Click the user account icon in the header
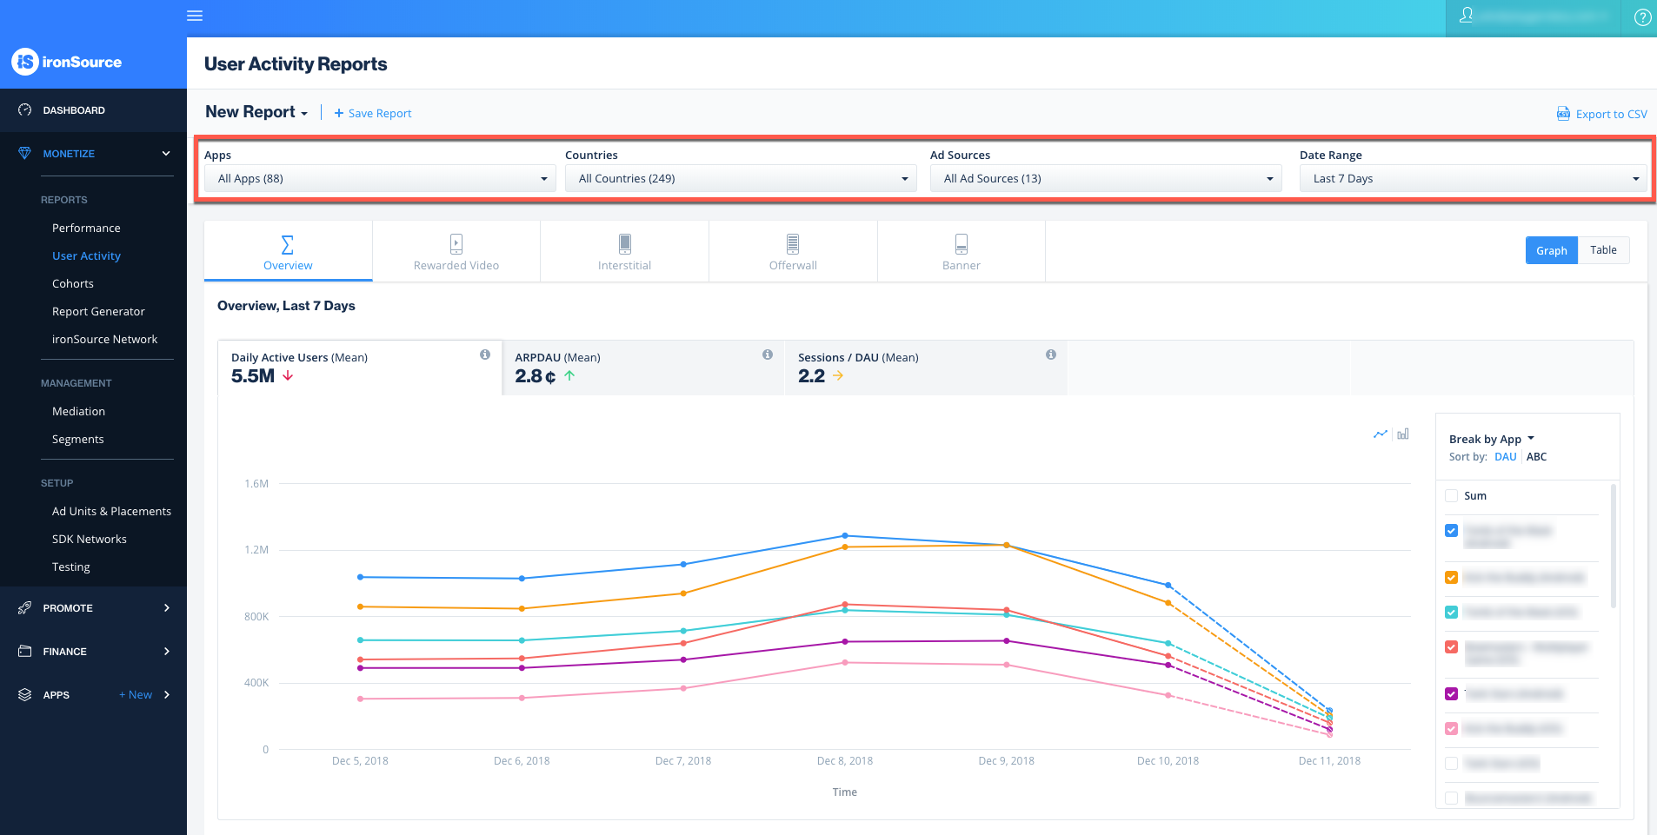 [1467, 16]
